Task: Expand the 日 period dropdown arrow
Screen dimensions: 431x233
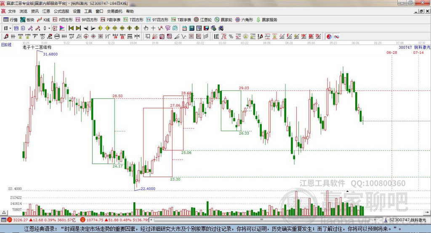Action: coord(10,28)
